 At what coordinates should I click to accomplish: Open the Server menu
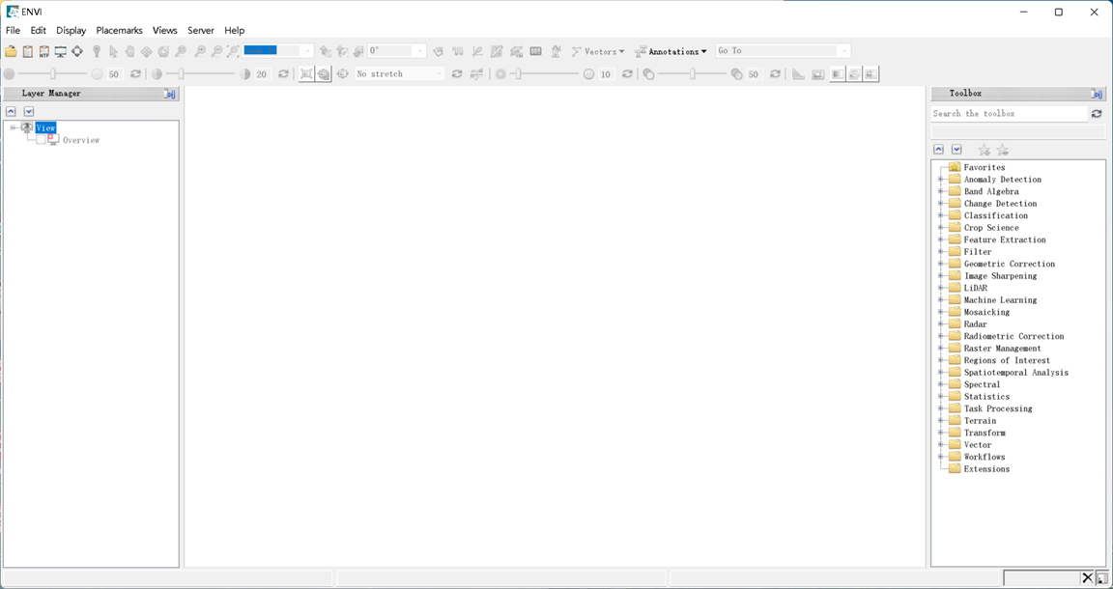pyautogui.click(x=201, y=31)
